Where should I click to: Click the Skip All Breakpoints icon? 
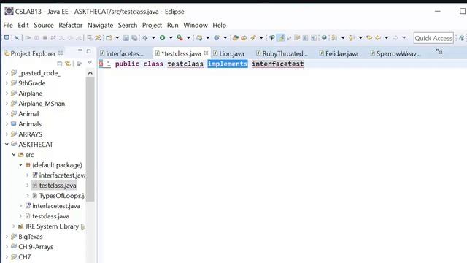tap(17, 37)
